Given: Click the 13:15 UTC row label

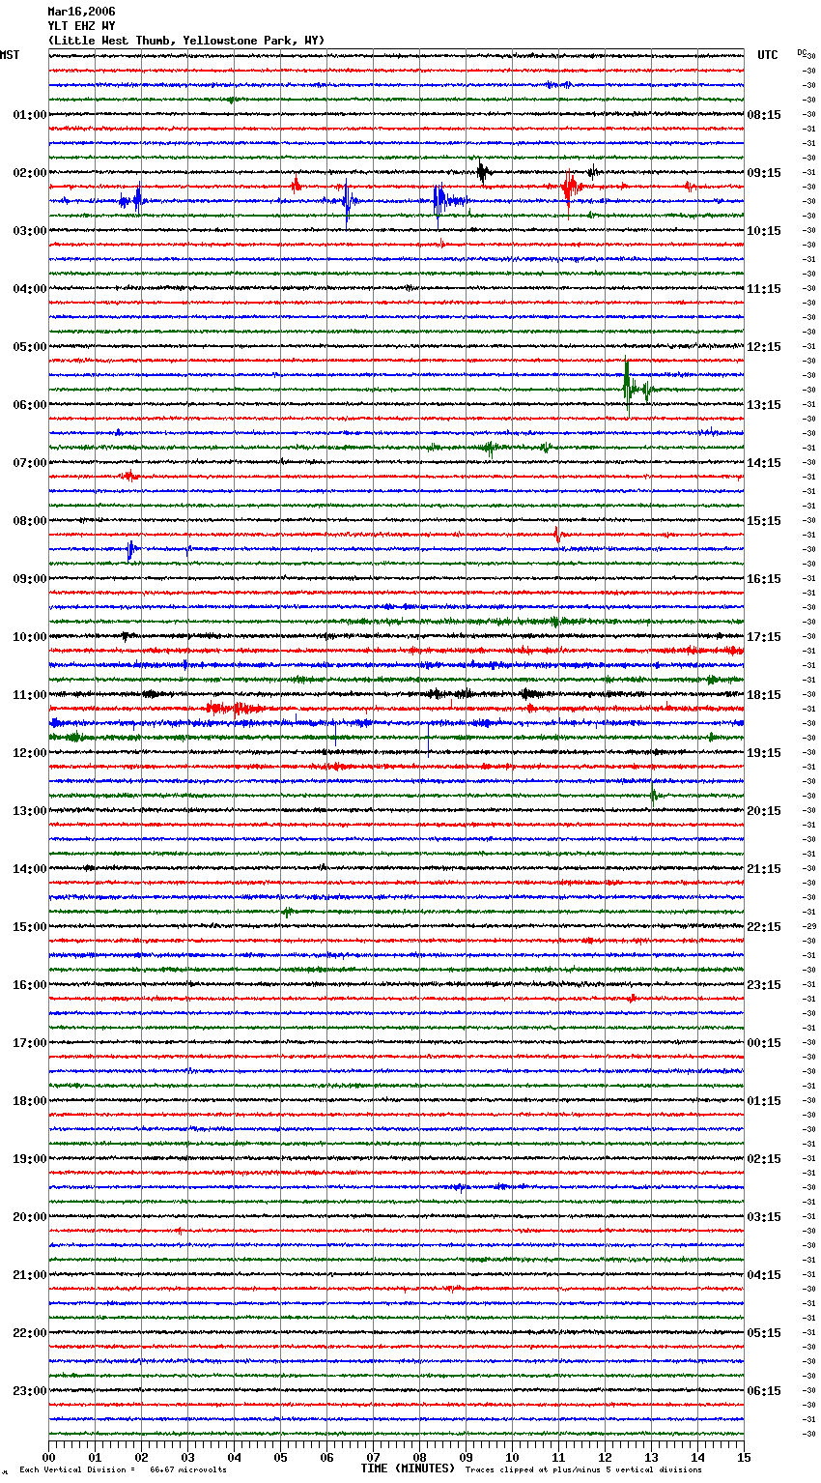Looking at the screenshot, I should click(764, 405).
